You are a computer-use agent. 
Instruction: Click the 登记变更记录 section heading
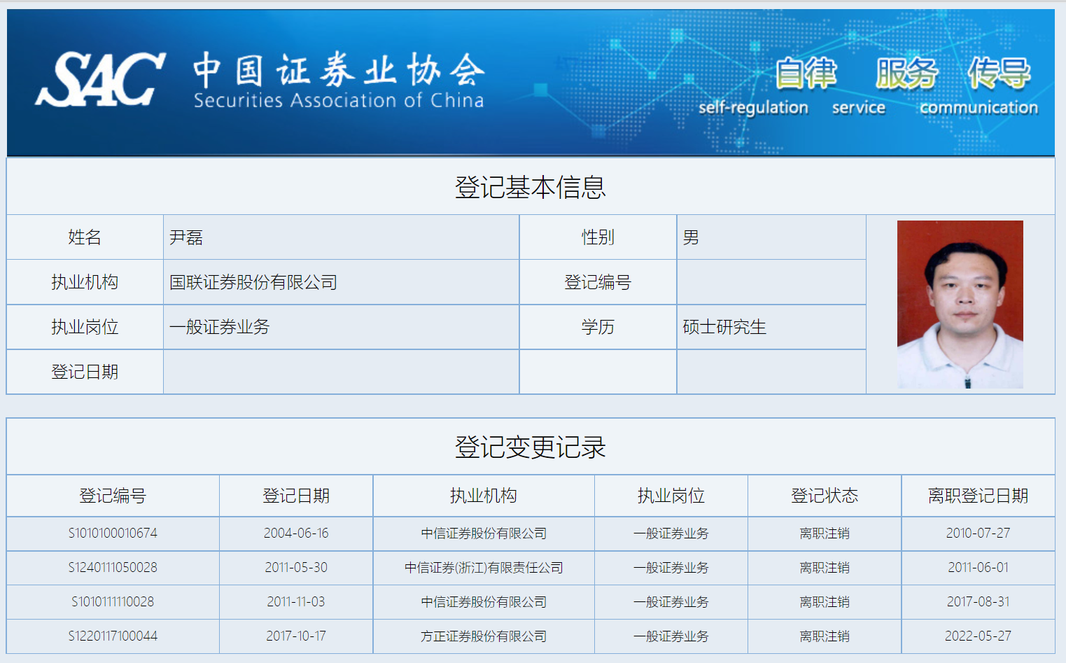click(x=531, y=447)
